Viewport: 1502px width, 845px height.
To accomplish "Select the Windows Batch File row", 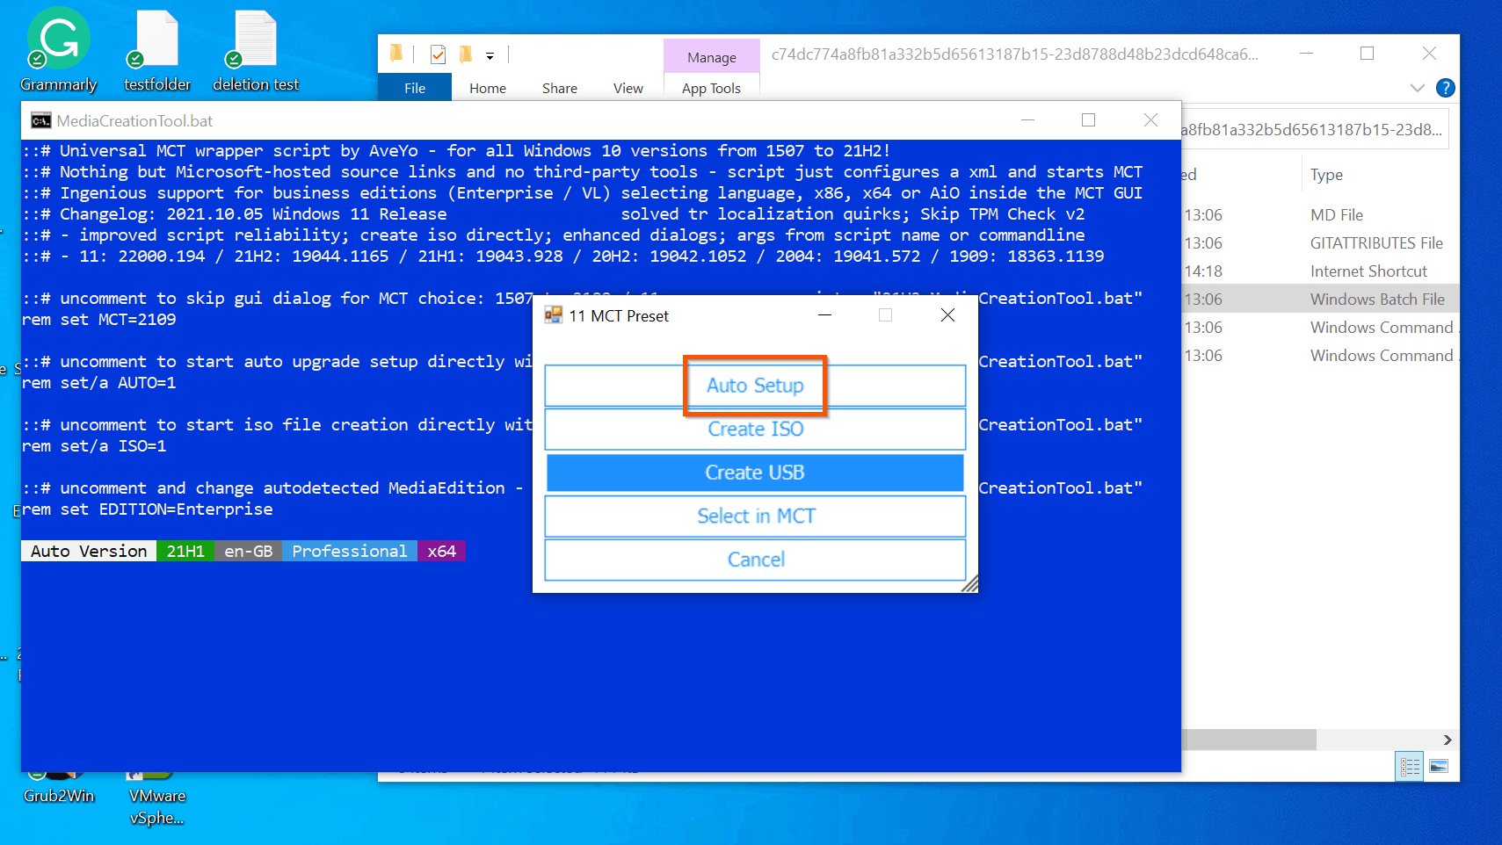I will 1319,299.
